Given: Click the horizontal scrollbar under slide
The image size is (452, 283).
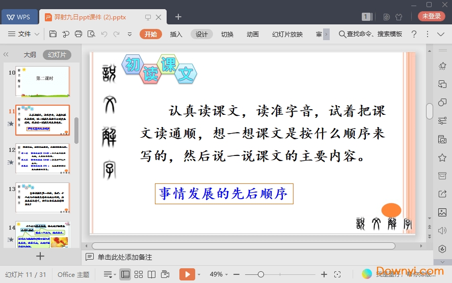Looking at the screenshot, I should 243,246.
